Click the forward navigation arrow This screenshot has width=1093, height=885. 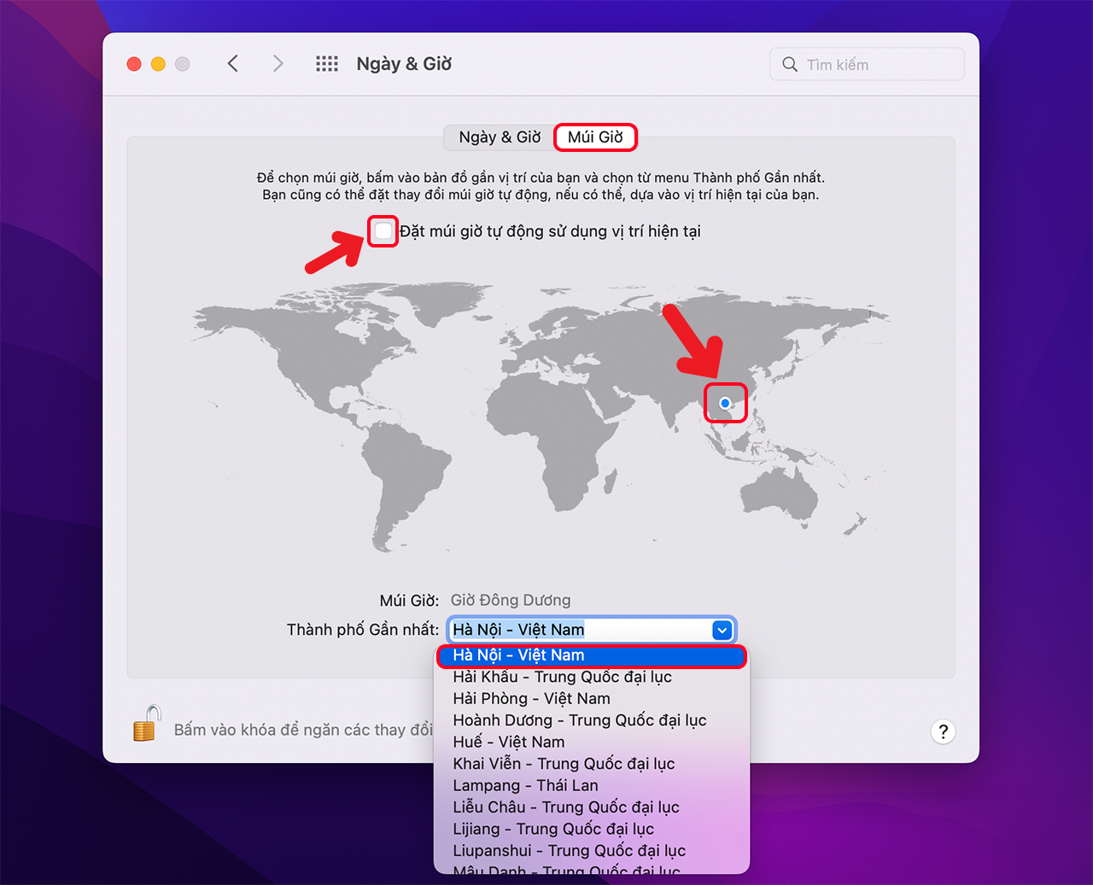coord(278,63)
